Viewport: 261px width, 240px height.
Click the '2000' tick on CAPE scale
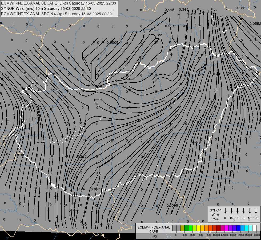(x=232, y=235)
